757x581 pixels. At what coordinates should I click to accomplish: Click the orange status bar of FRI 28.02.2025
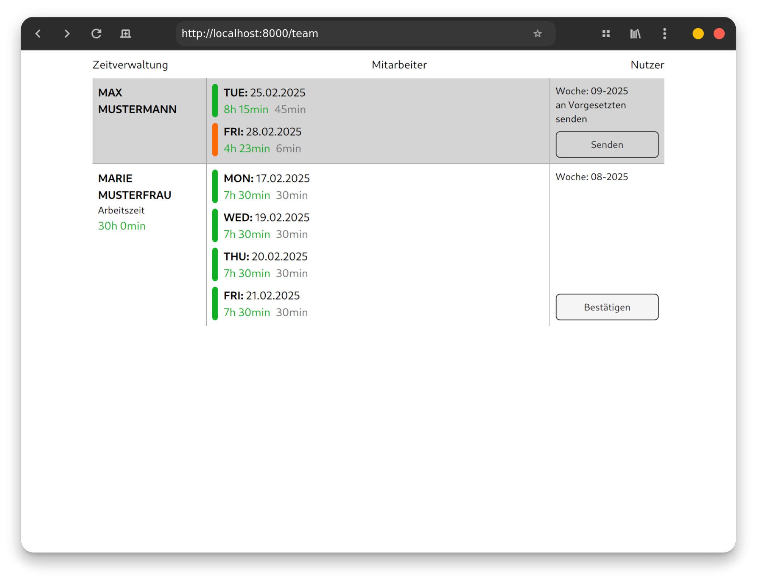(x=215, y=140)
